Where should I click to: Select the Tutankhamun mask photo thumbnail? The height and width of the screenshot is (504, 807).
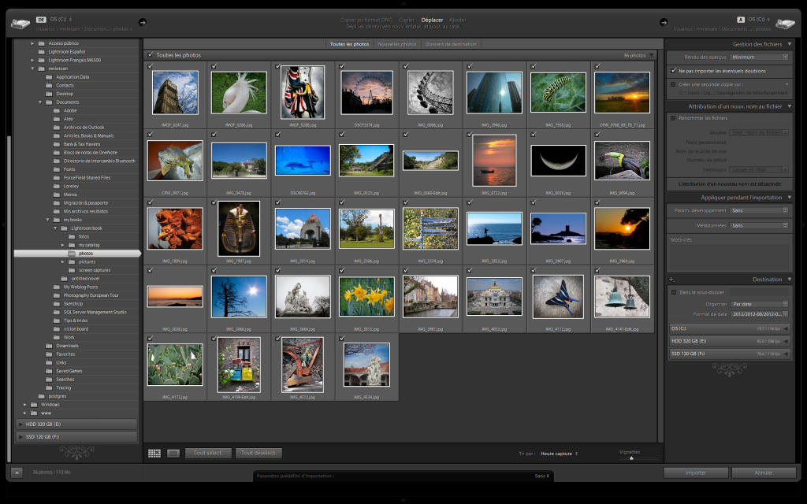pyautogui.click(x=239, y=229)
